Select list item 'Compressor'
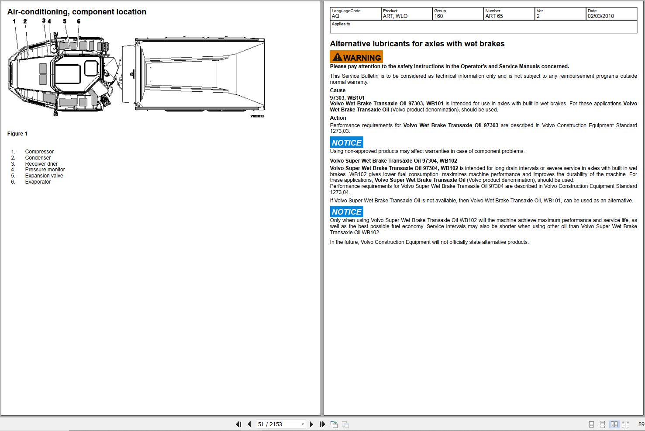Viewport: 645px width, 431px height. [39, 152]
